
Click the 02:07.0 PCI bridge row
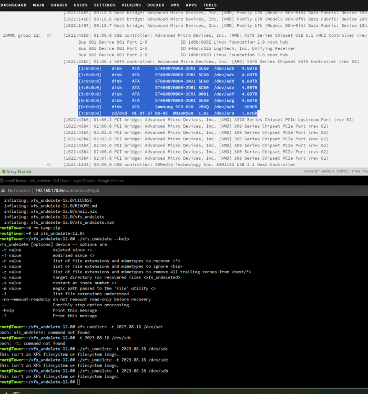tap(196, 158)
